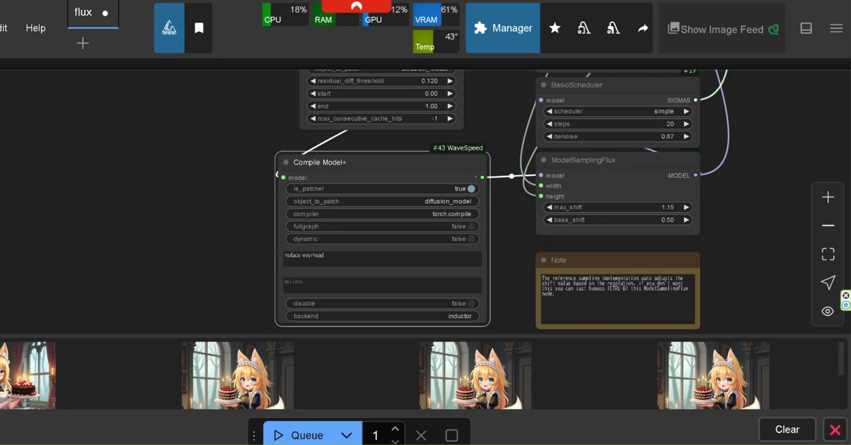Click Show Image Feed button
851x445 pixels.
(x=722, y=29)
